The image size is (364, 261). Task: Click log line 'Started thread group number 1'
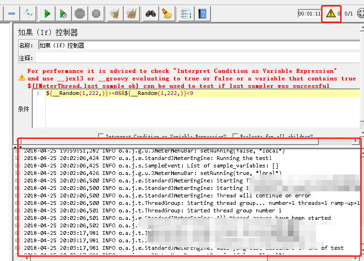click(x=153, y=210)
